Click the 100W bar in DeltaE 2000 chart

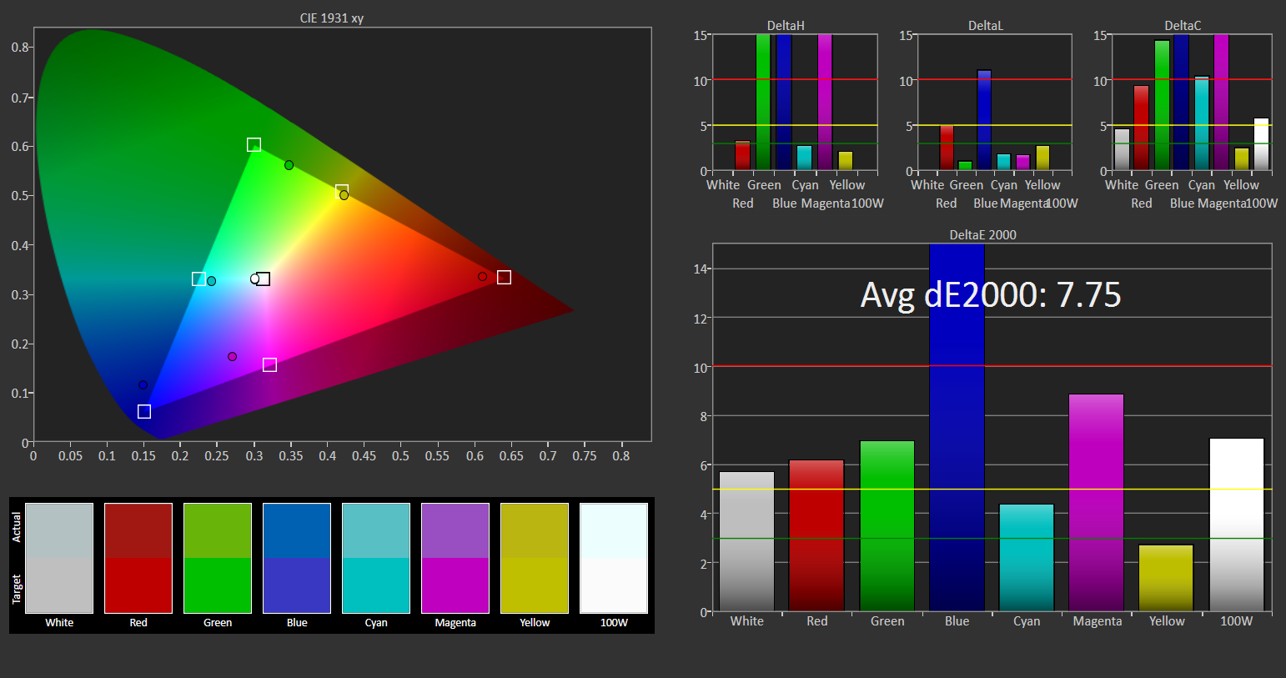point(1237,525)
